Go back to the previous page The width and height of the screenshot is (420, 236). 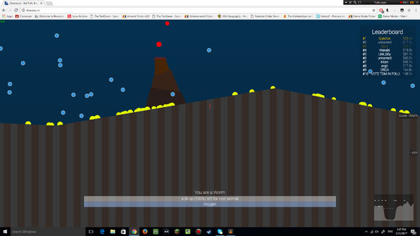(4, 10)
